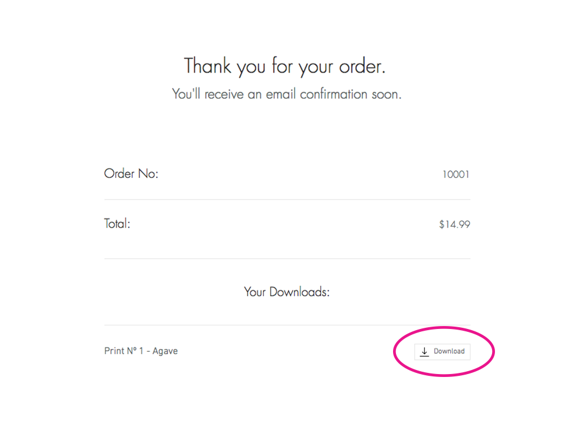Click the word "Downloads:" in the section heading

pos(299,292)
